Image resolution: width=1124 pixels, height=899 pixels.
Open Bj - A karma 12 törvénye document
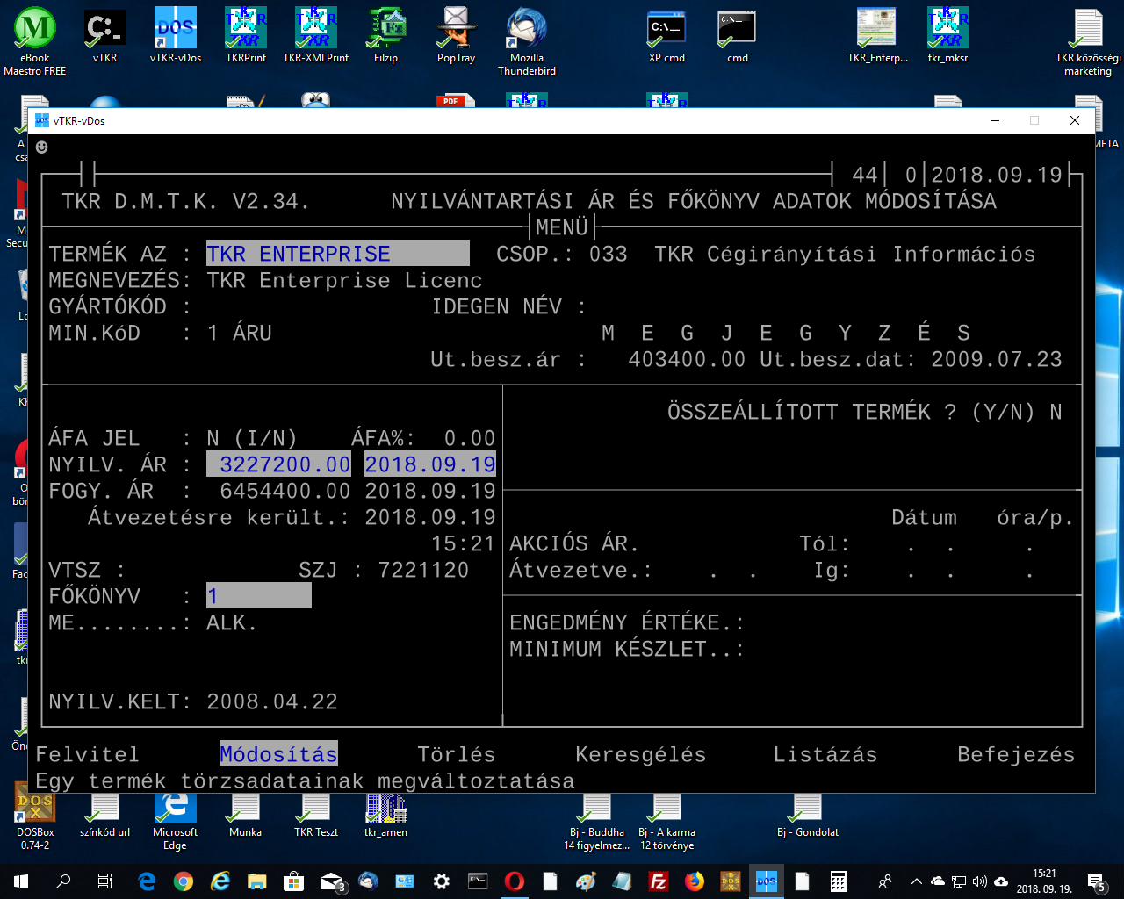(667, 821)
